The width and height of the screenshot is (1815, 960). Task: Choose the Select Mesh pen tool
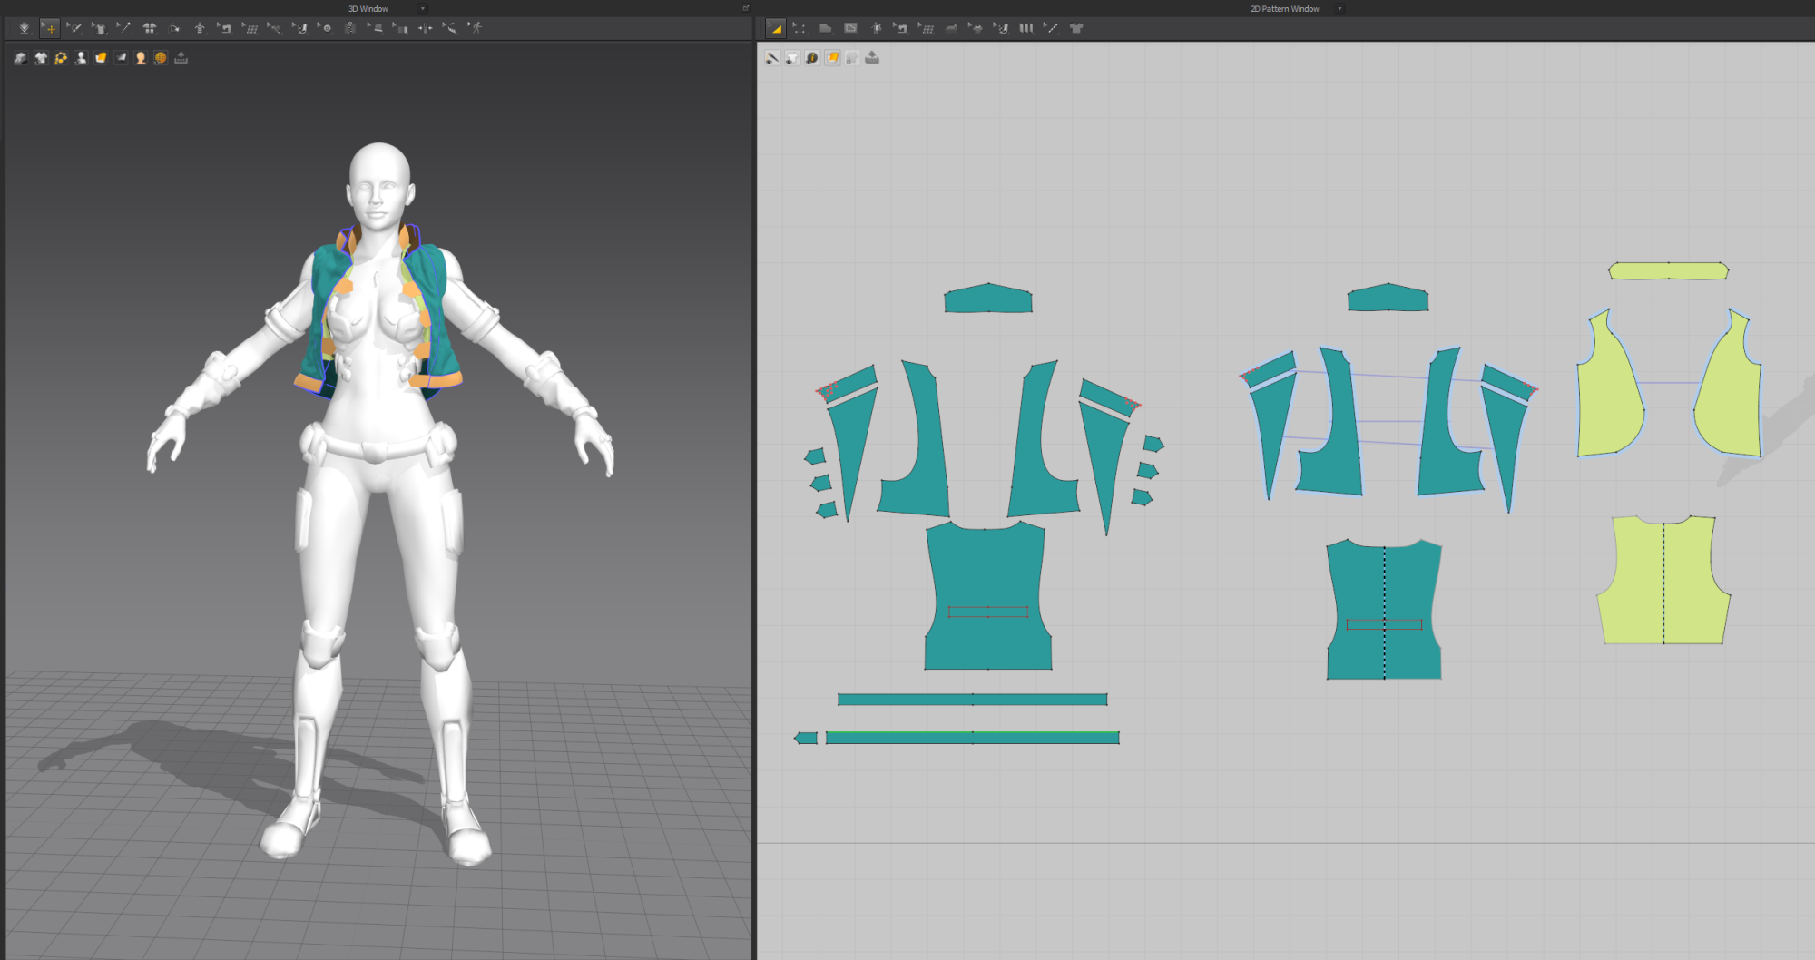tap(74, 29)
